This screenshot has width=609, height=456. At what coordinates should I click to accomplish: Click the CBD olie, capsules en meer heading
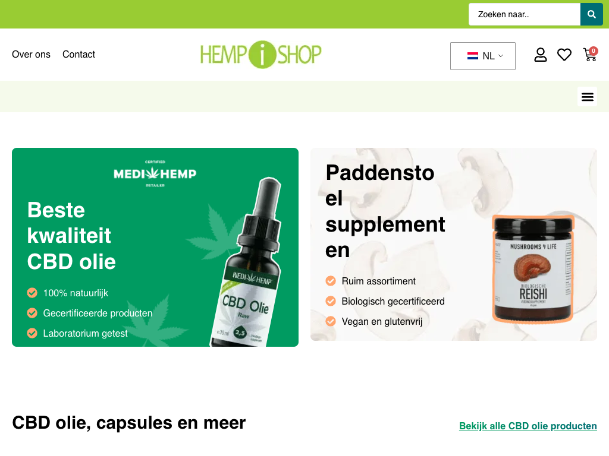click(129, 423)
